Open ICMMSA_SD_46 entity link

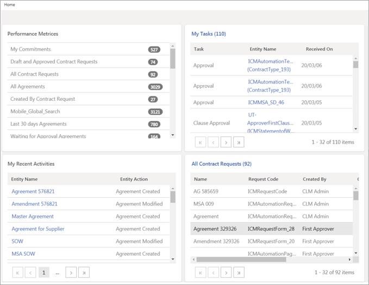[x=266, y=102]
